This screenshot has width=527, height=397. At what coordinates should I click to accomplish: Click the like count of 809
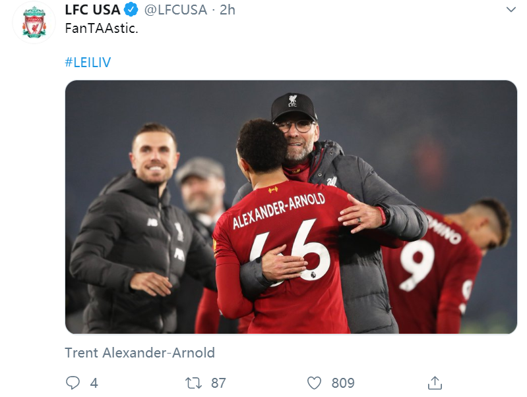point(343,383)
